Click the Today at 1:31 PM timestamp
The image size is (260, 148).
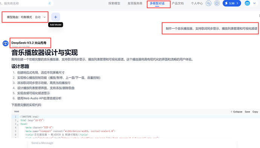[21, 47]
